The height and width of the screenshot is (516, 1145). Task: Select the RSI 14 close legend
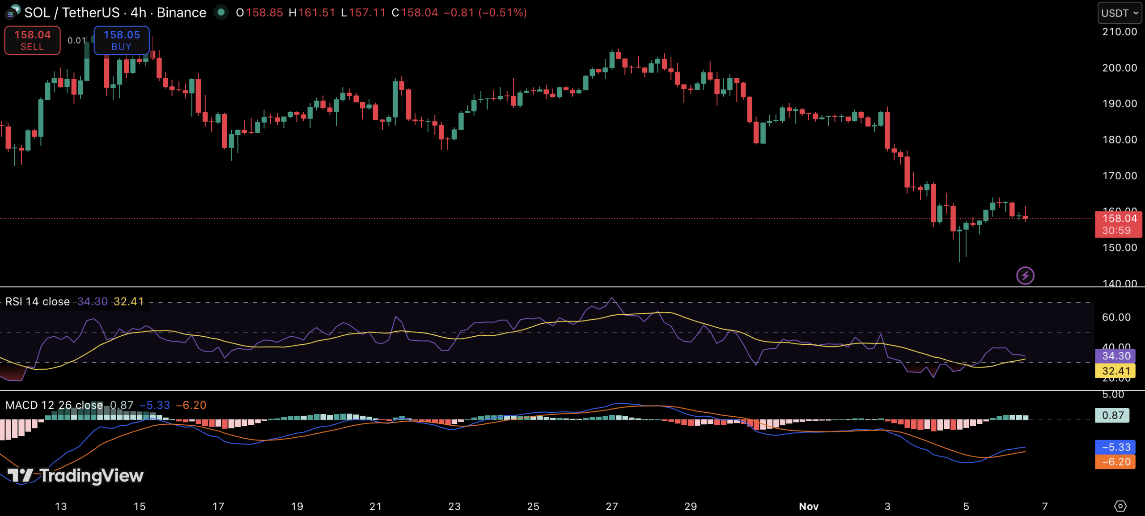click(38, 301)
